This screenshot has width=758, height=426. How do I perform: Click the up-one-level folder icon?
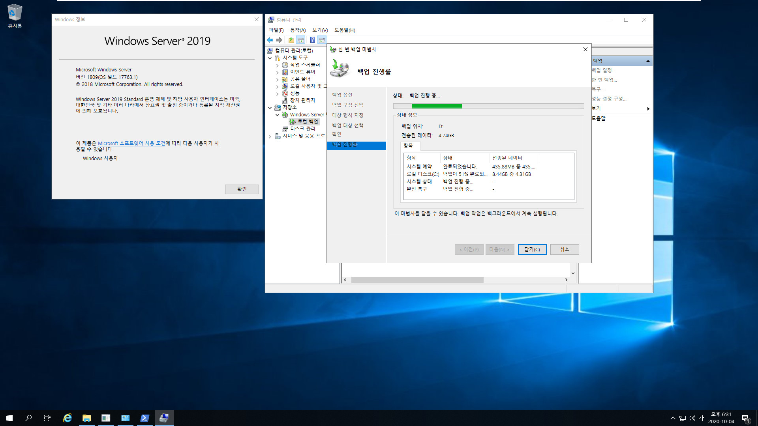point(291,40)
